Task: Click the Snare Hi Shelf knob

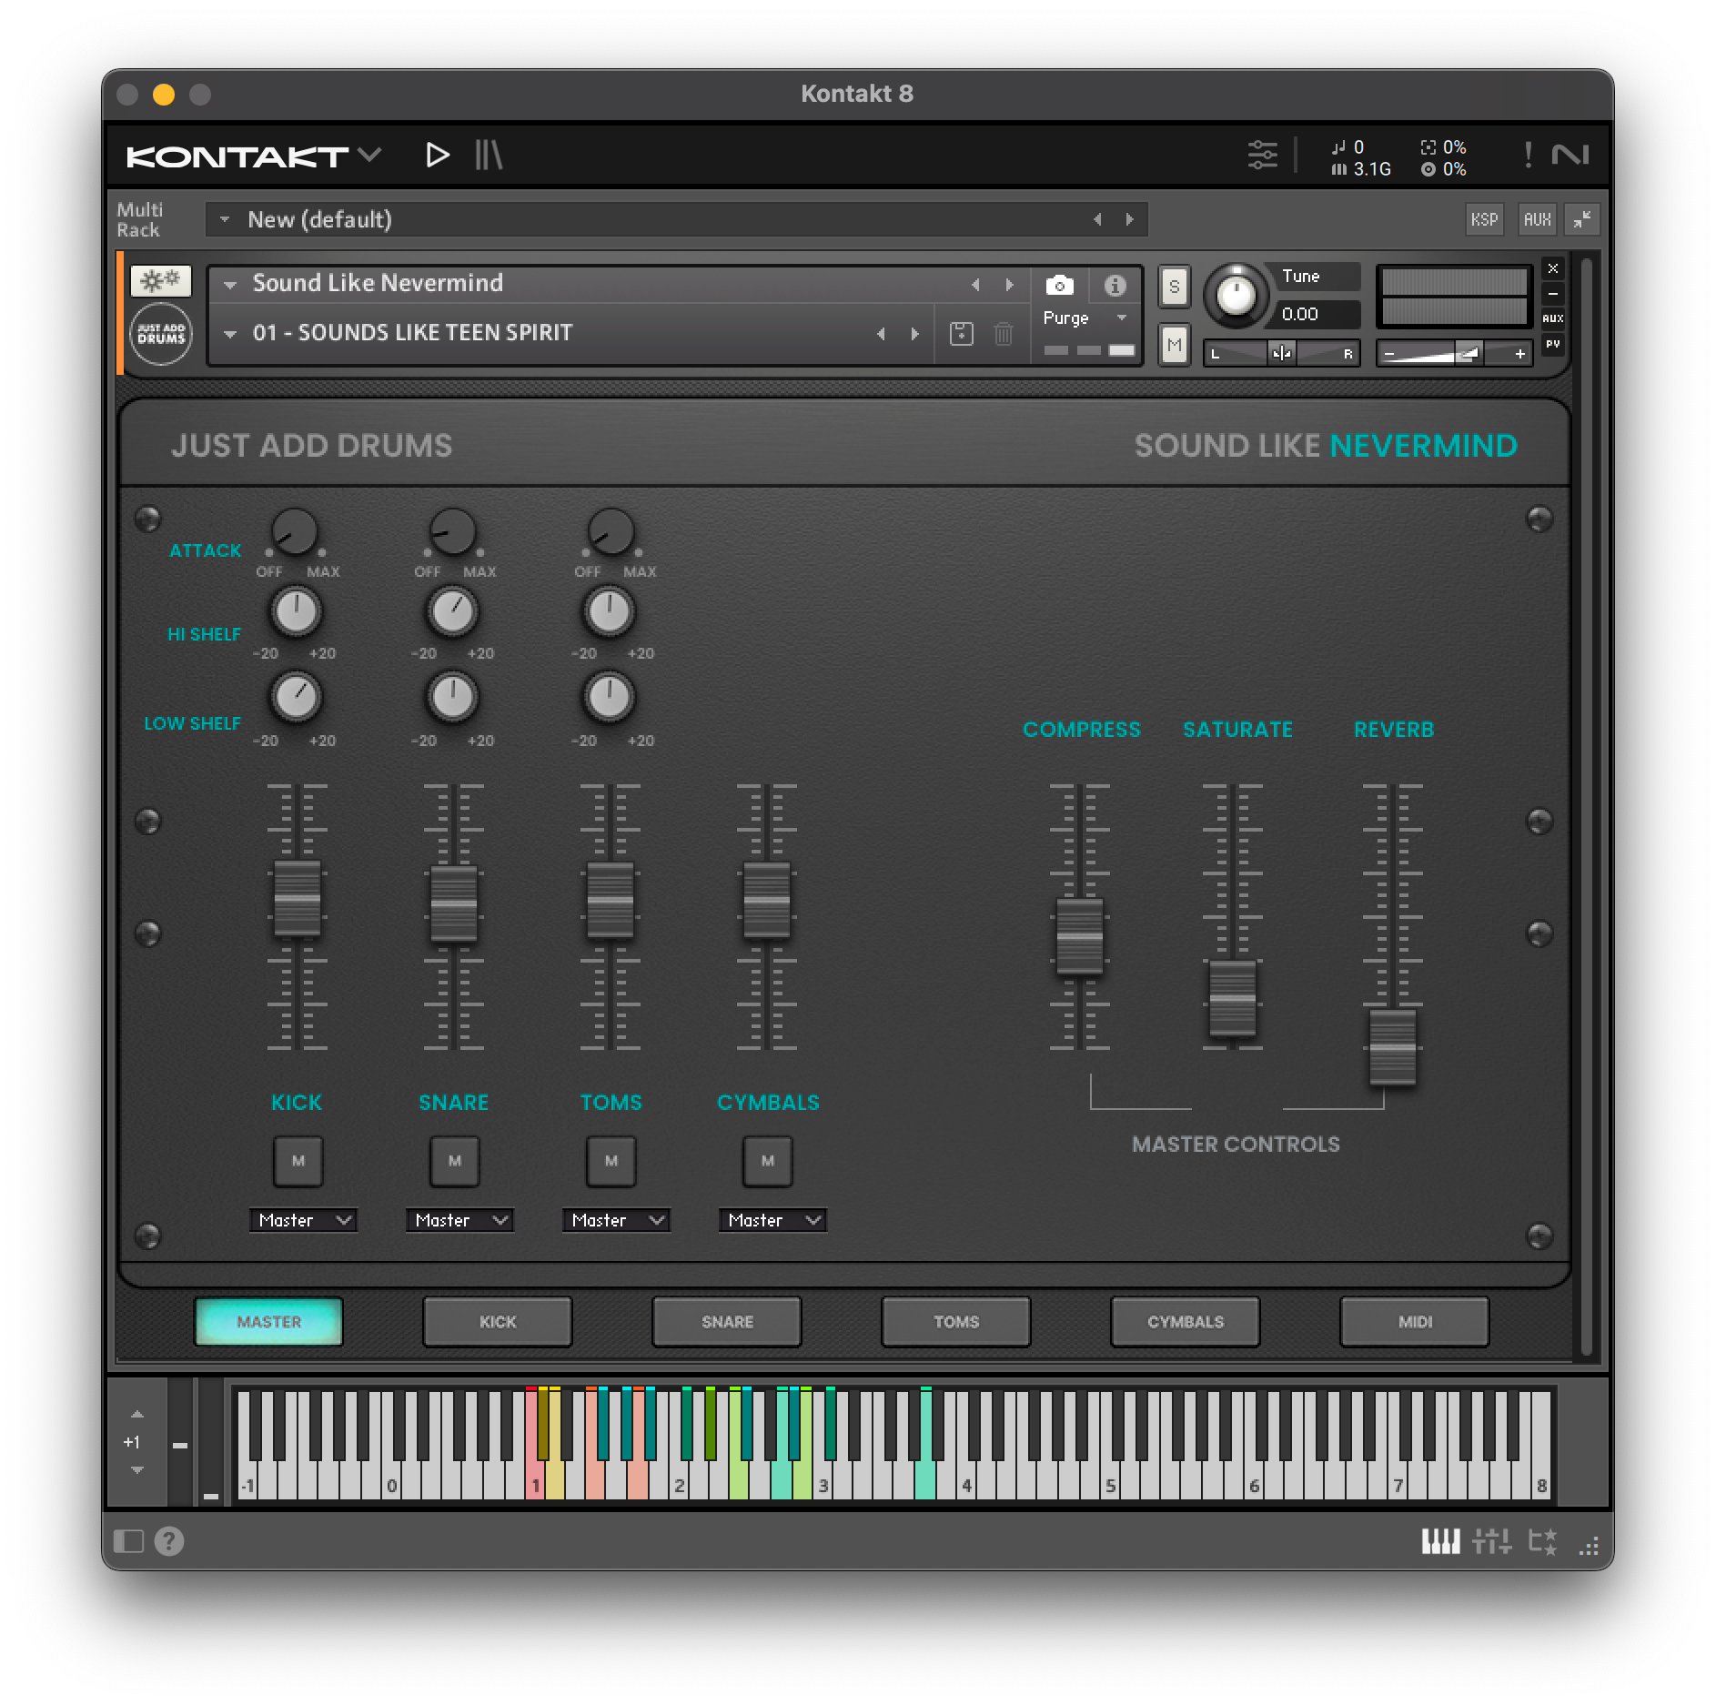Action: 452,611
